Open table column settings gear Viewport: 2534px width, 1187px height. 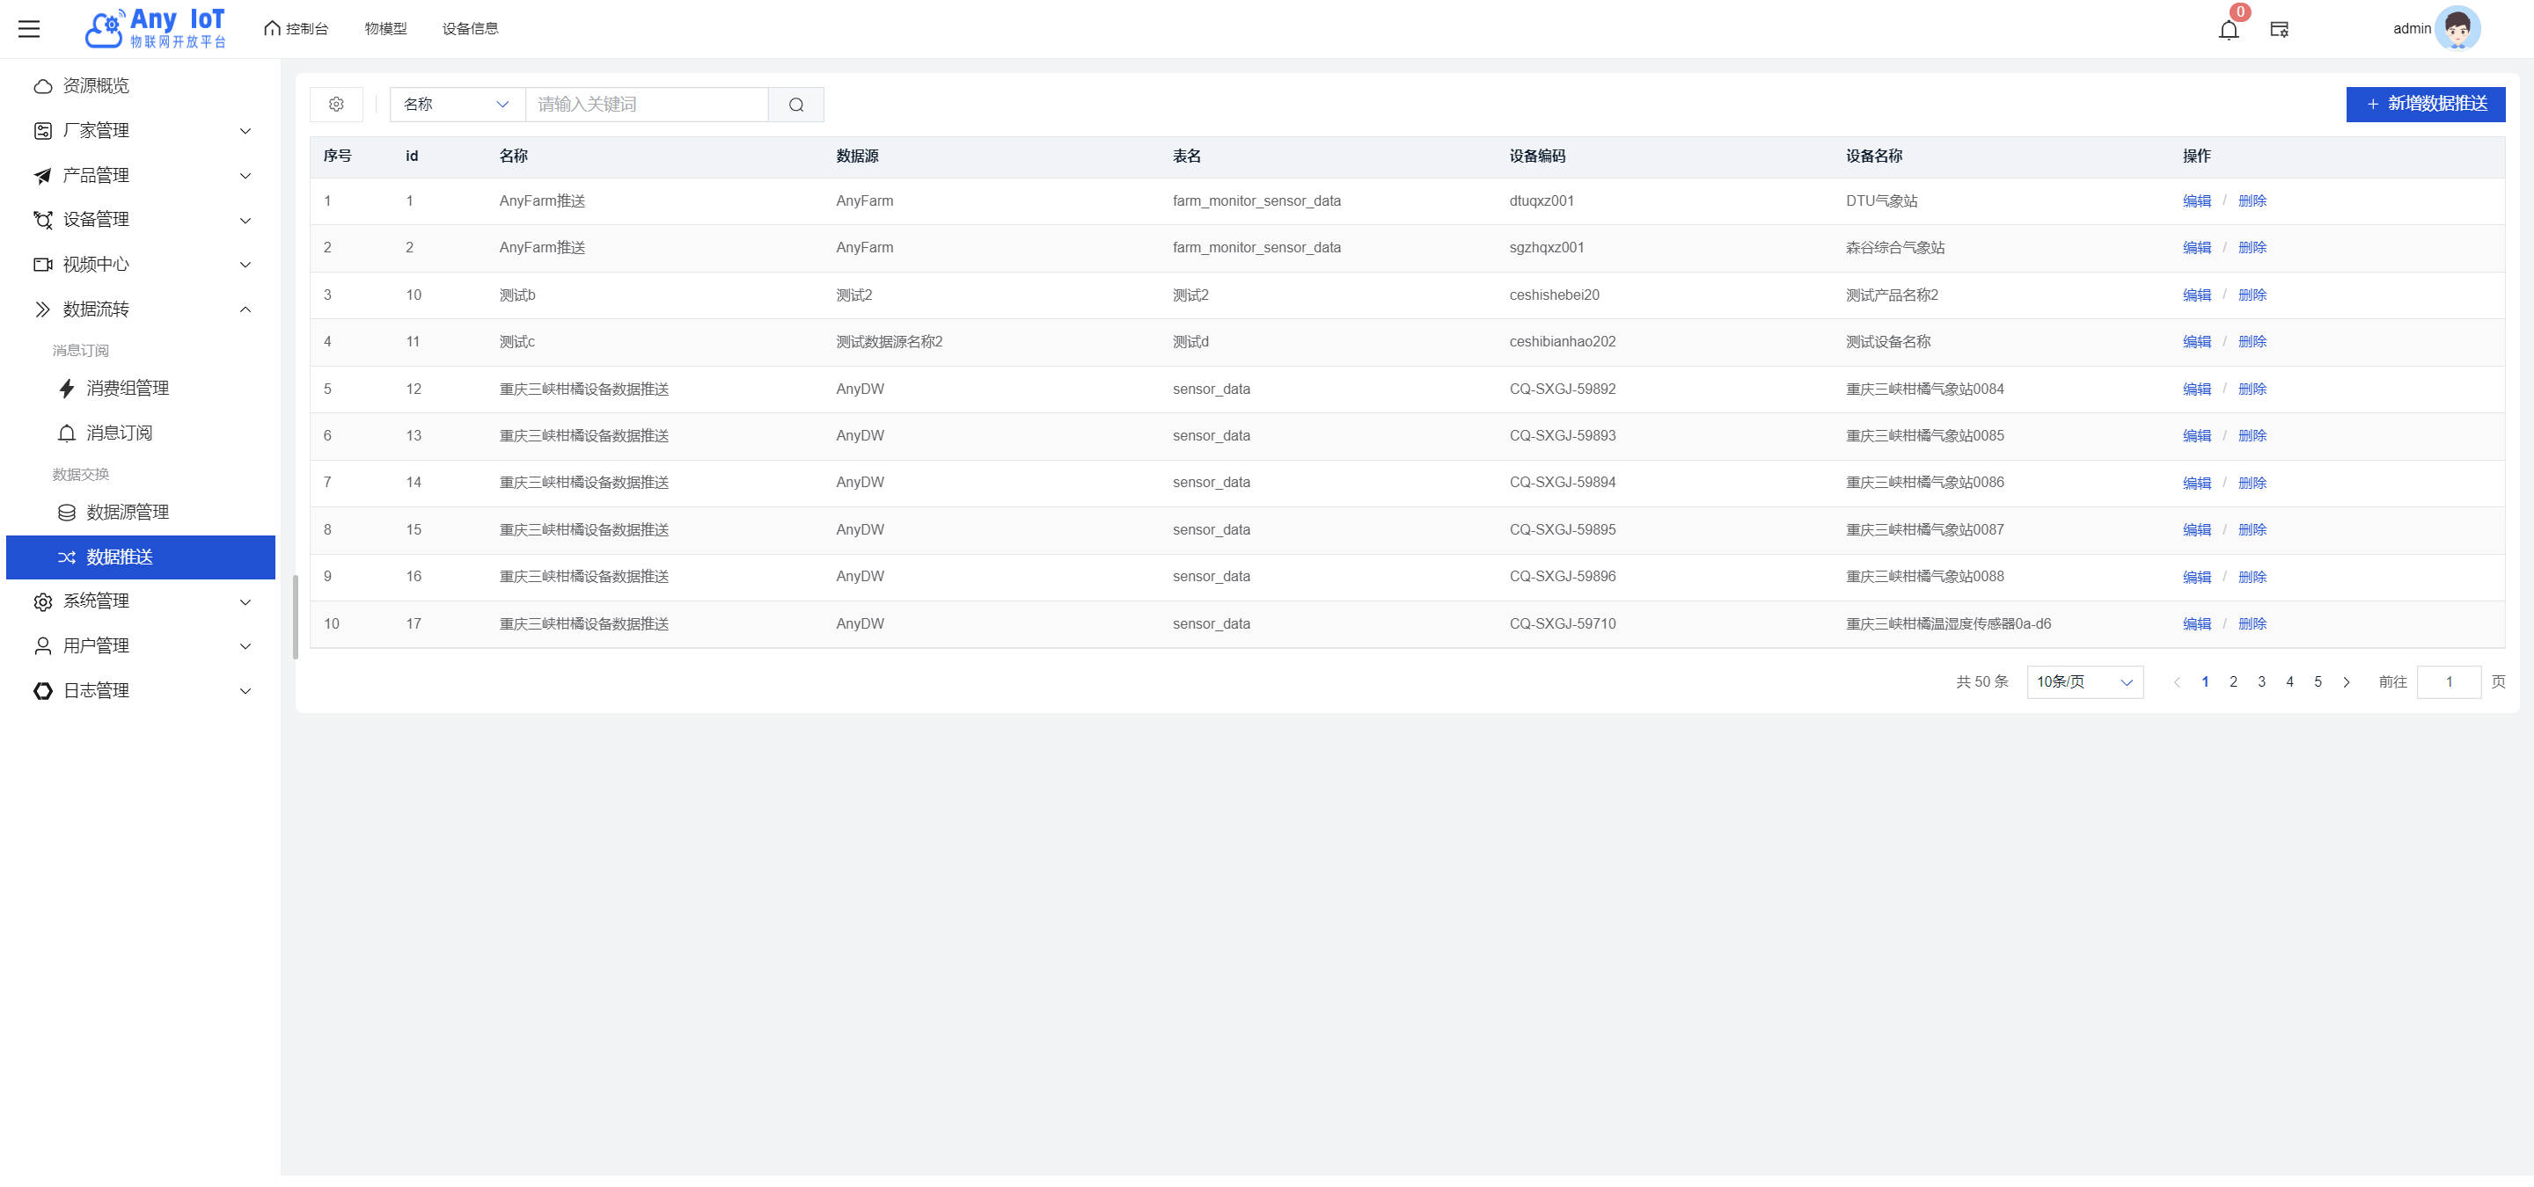point(336,104)
